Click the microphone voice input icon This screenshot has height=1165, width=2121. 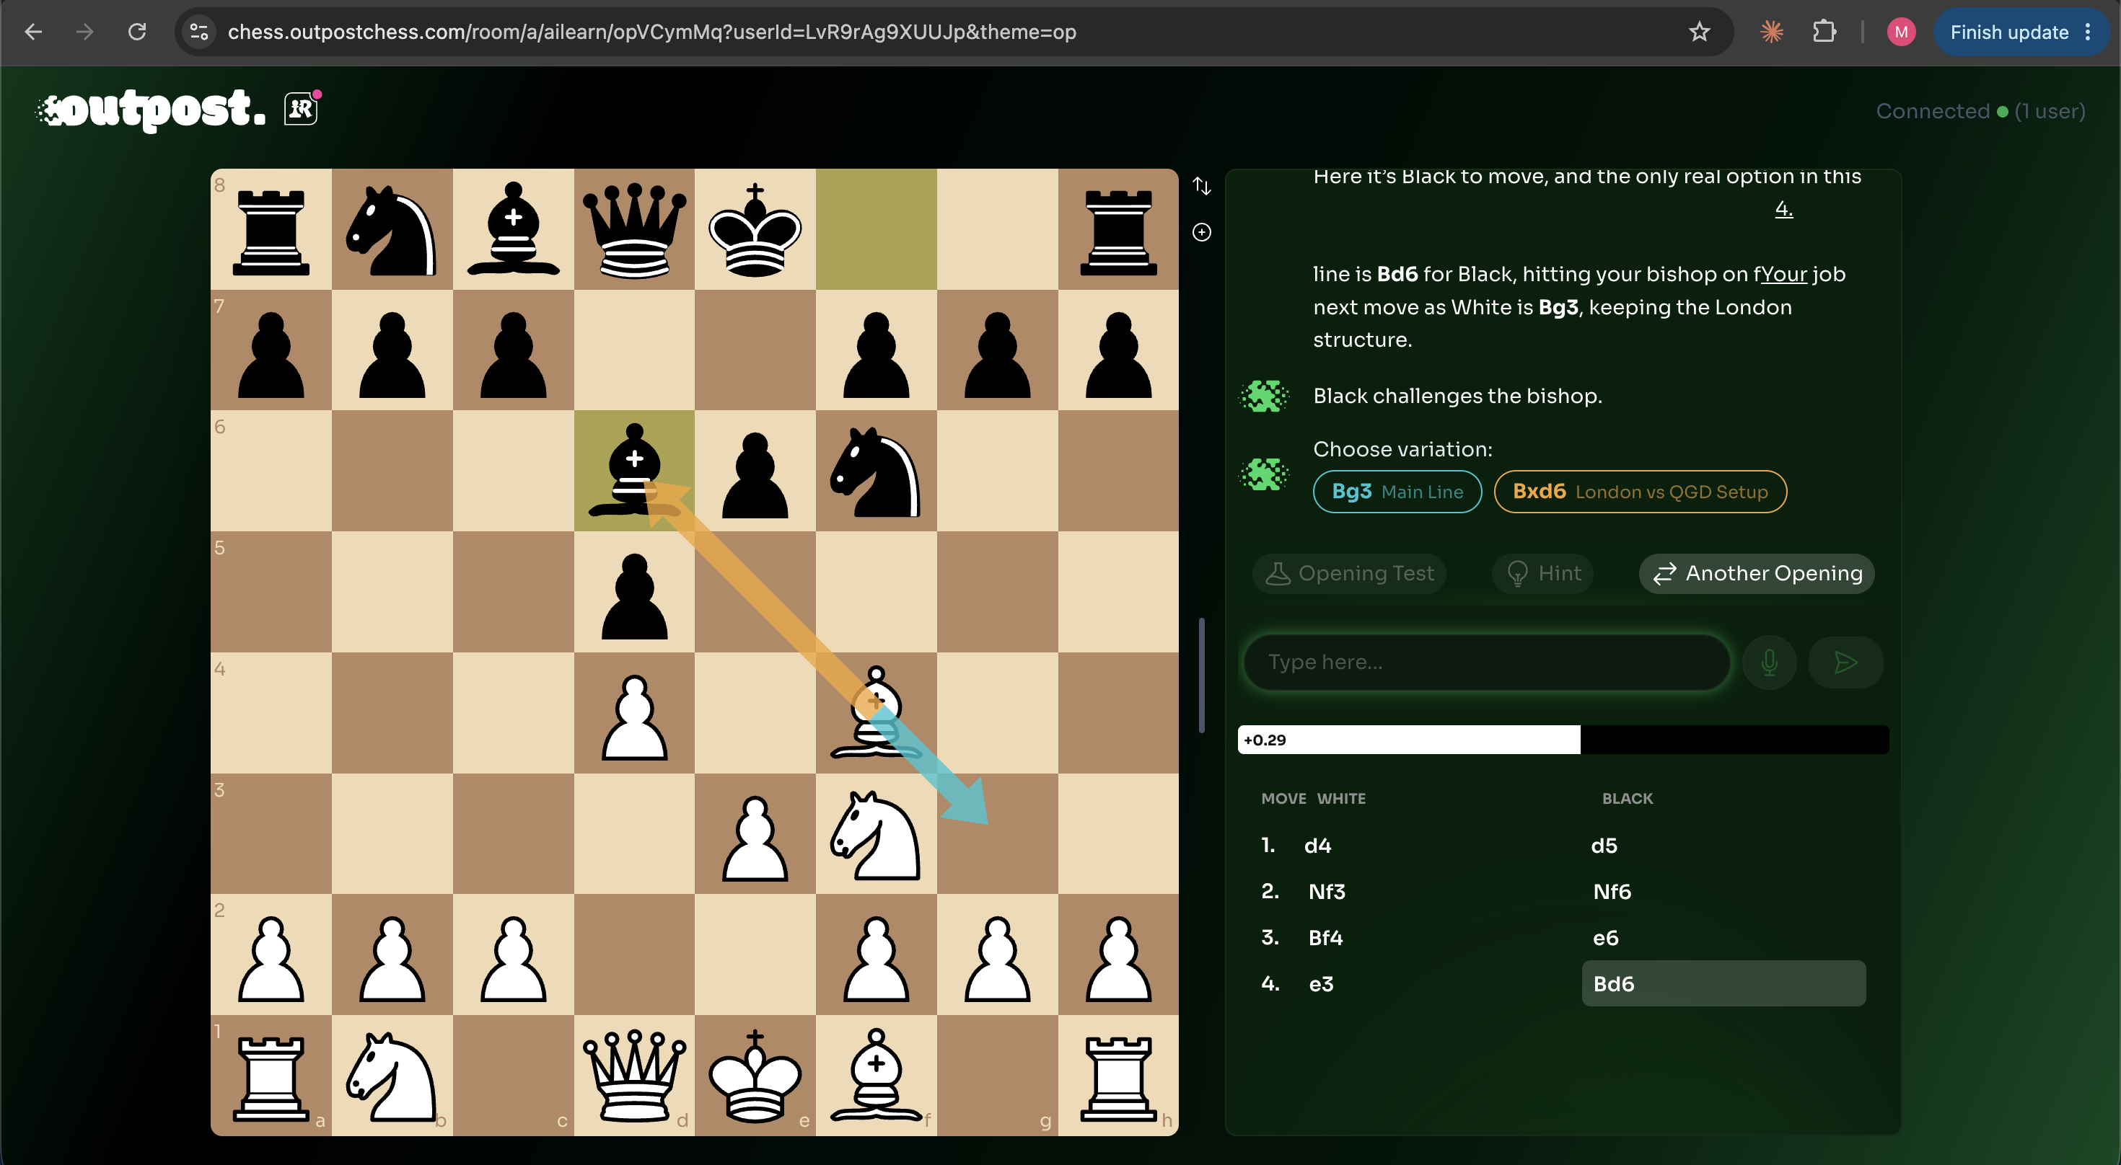(1769, 663)
